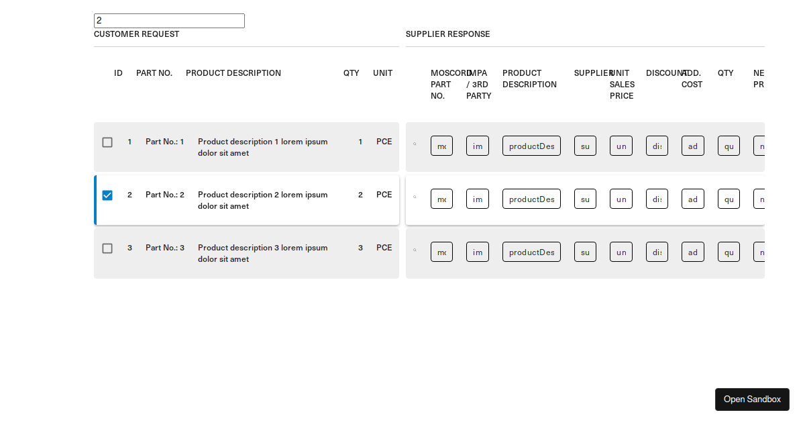Click the Product Description header under Customer Request
The height and width of the screenshot is (423, 805).
[233, 73]
